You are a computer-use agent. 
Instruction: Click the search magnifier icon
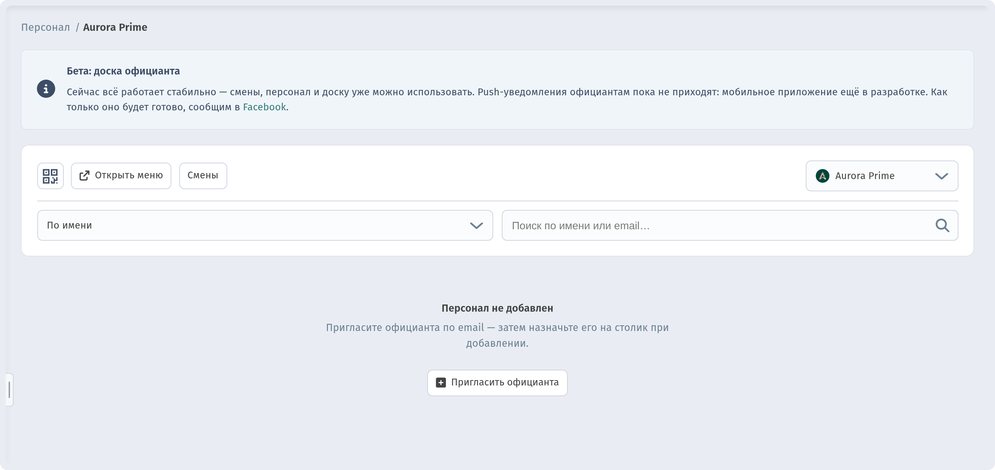point(942,226)
